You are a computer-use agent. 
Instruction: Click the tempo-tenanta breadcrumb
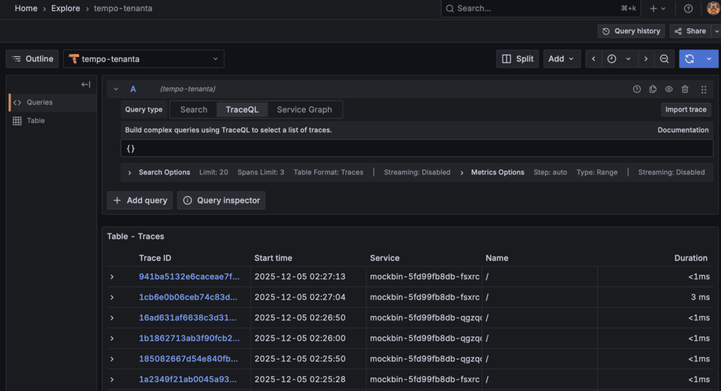[123, 8]
